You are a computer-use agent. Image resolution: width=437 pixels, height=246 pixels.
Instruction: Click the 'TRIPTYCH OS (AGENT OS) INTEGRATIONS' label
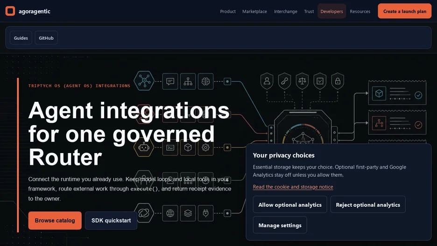pos(79,86)
